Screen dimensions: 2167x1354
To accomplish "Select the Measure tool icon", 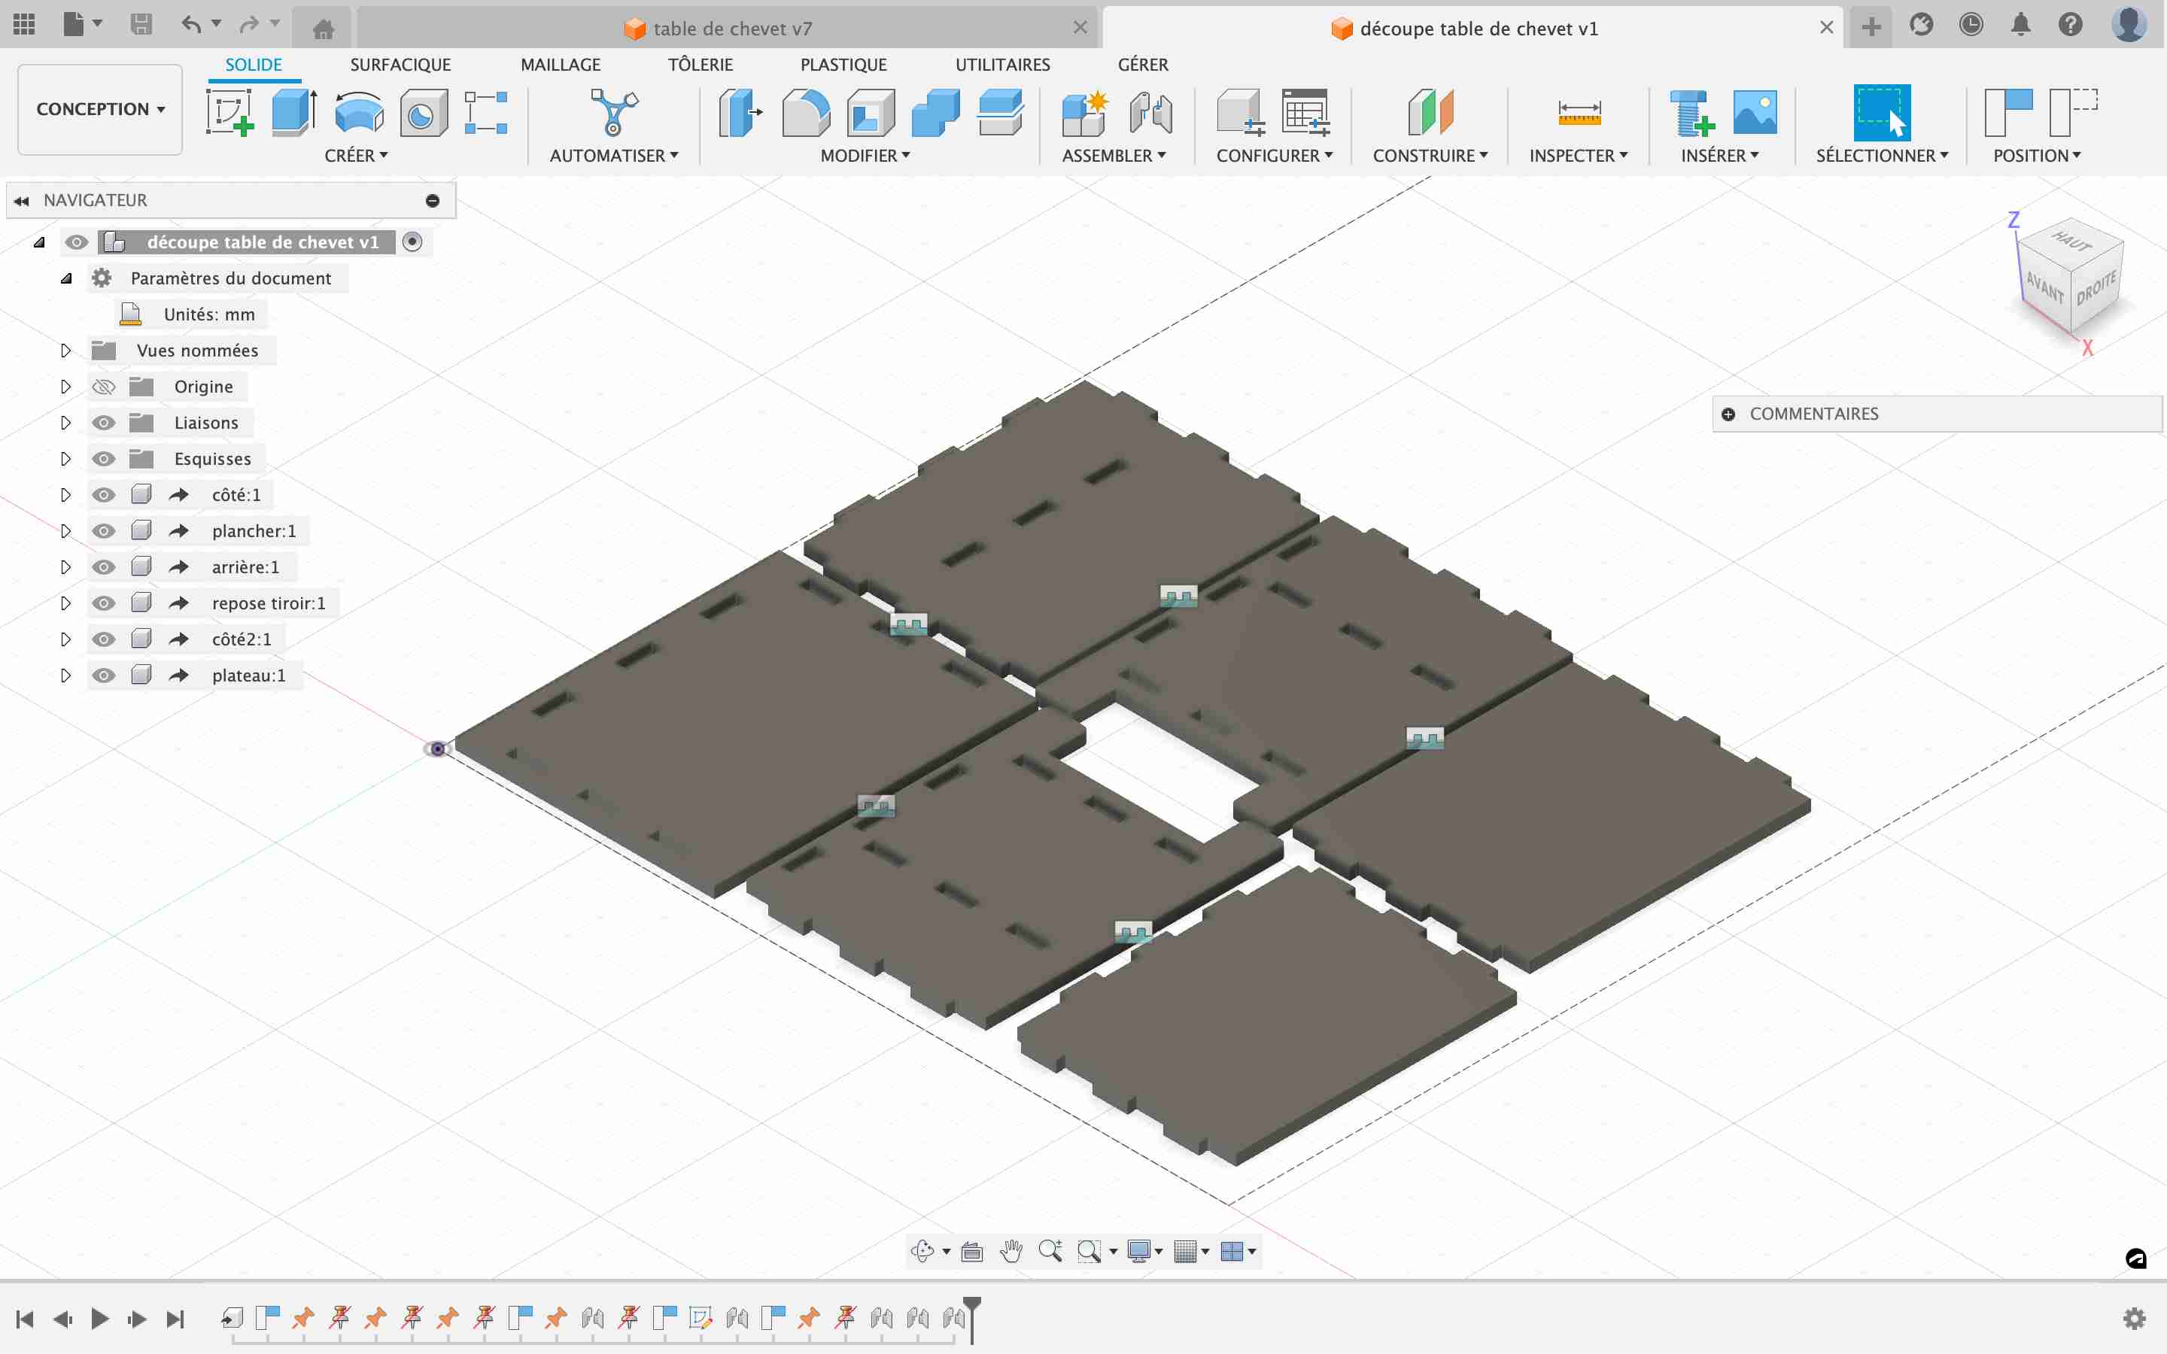I will (x=1579, y=114).
